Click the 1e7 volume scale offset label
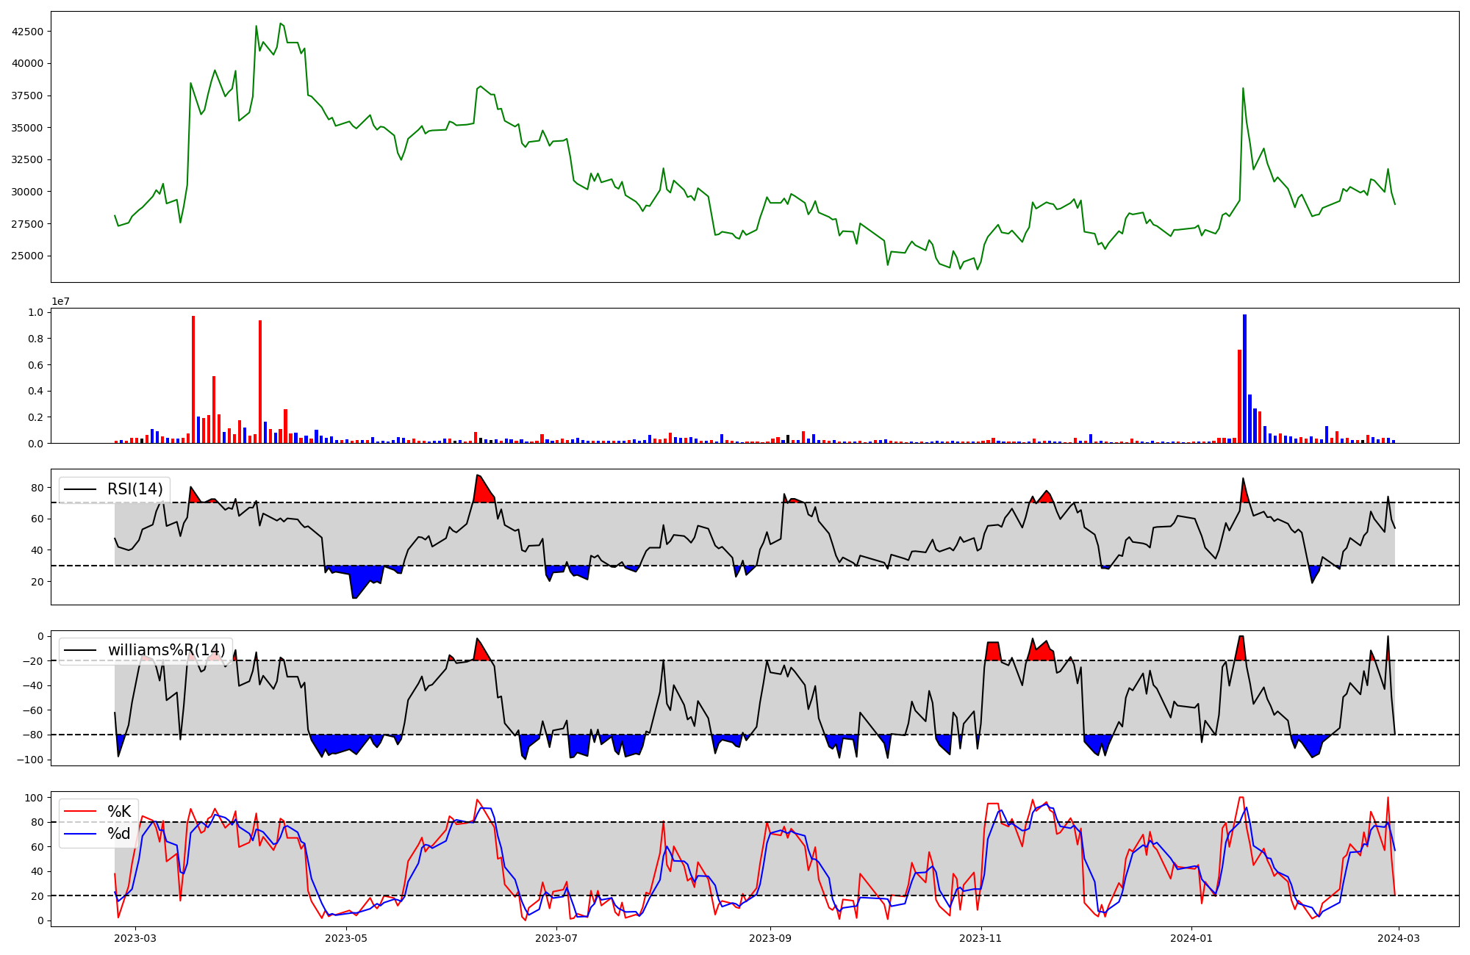The image size is (1470, 955). (60, 302)
